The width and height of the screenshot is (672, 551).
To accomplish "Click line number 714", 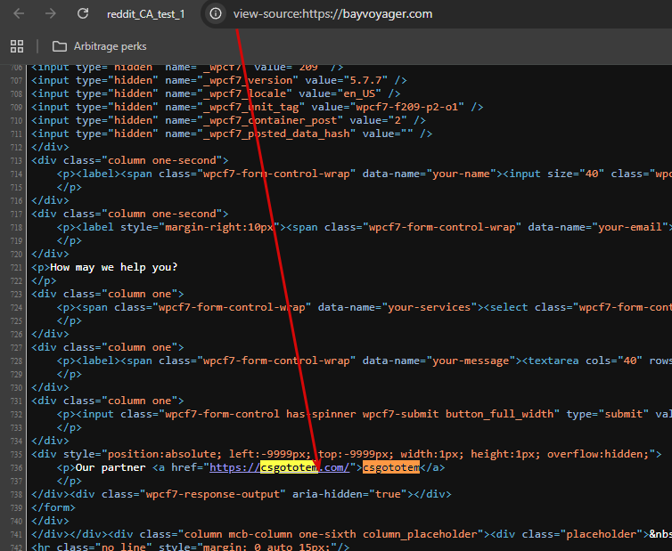I will coord(16,174).
